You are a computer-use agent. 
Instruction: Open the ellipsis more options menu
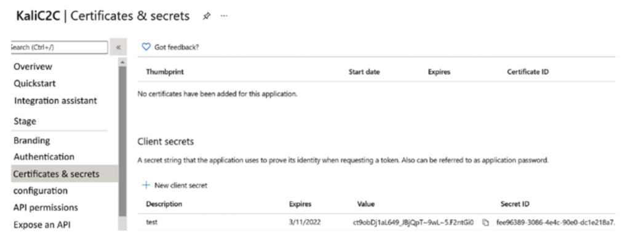(x=224, y=16)
